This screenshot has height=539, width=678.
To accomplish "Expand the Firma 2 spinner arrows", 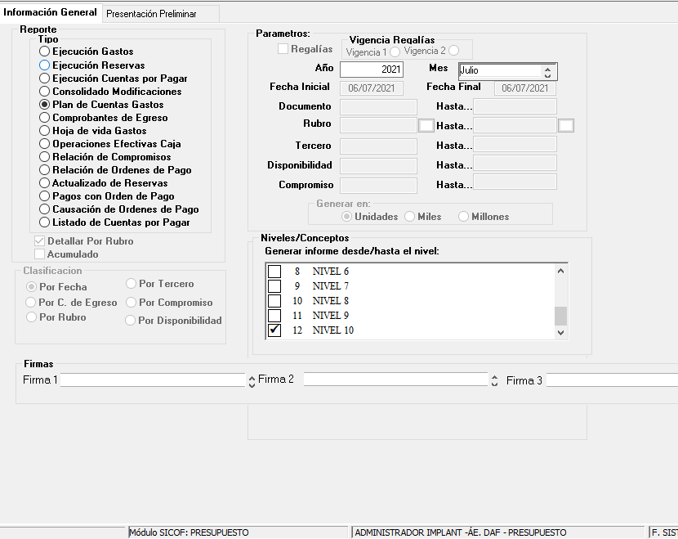I will point(495,380).
